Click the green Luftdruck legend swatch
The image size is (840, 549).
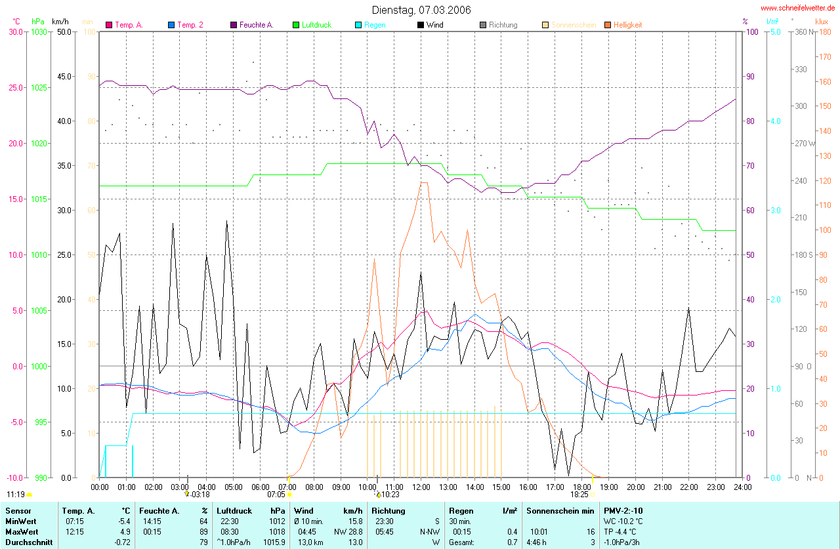point(296,25)
